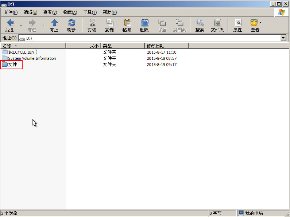Select the 文件 folder icon

click(x=5, y=64)
